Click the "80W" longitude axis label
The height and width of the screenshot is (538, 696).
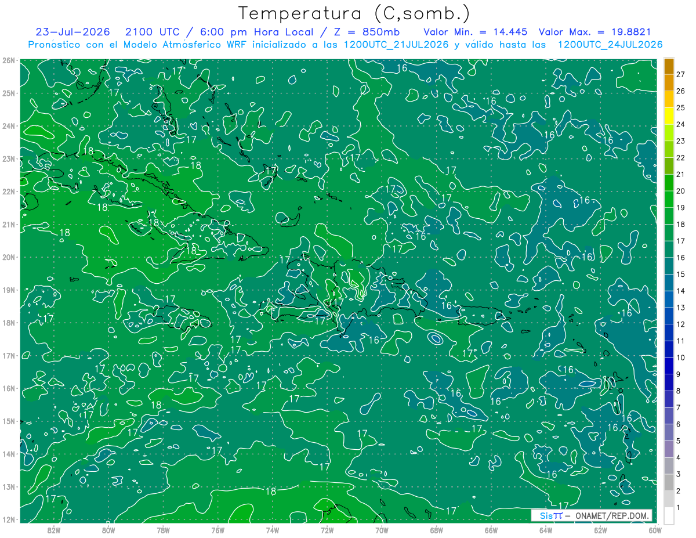tap(108, 529)
